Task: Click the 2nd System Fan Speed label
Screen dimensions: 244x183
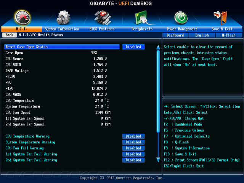Action: 24,124
